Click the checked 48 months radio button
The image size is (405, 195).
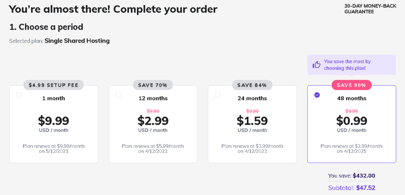[x=317, y=95]
